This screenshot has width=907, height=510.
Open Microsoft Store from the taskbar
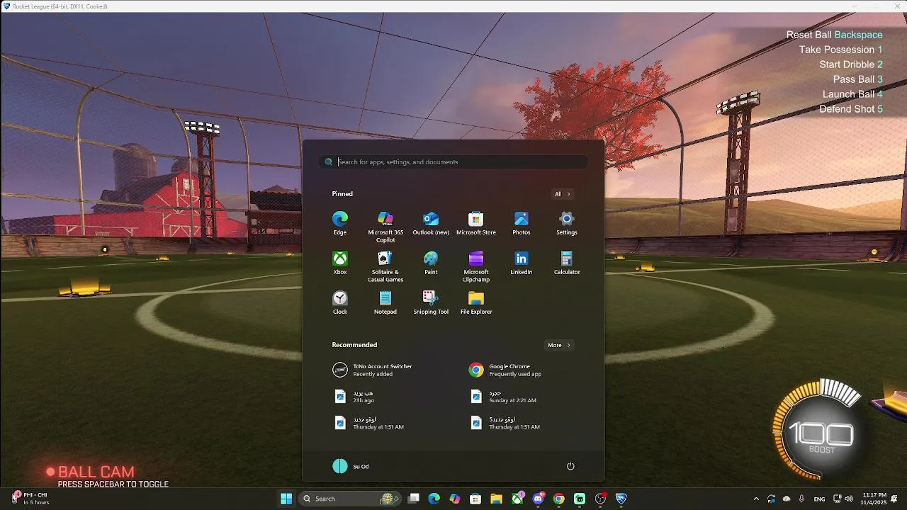point(475,499)
